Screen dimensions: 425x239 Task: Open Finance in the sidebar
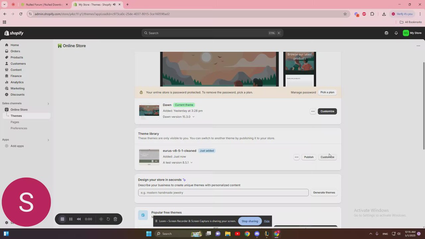pyautogui.click(x=16, y=76)
